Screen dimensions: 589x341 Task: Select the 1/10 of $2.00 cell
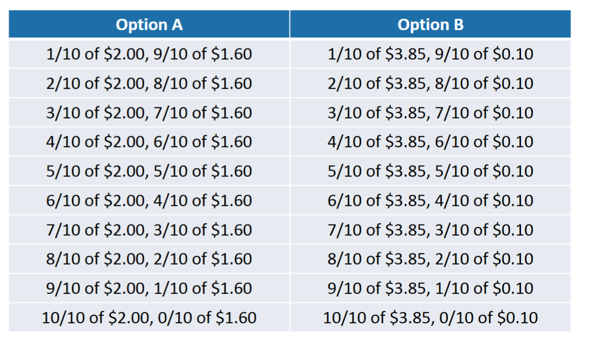(x=149, y=54)
